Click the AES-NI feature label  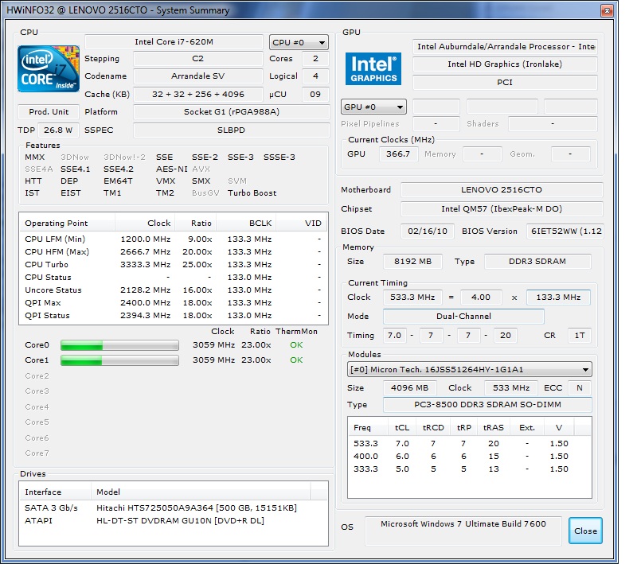172,169
